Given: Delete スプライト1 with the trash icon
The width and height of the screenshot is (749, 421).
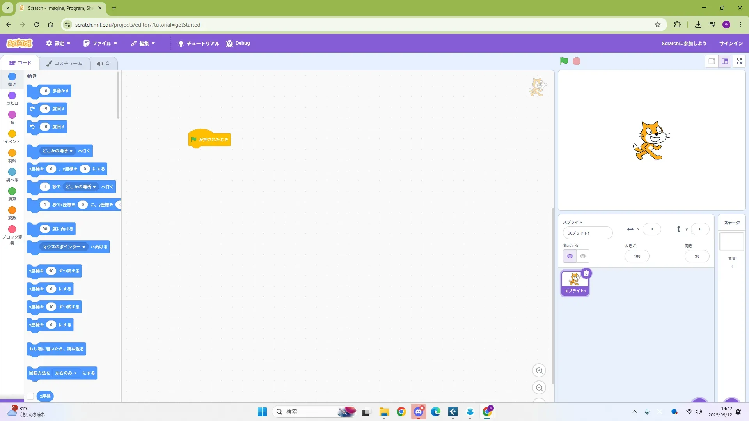Looking at the screenshot, I should coord(586,274).
